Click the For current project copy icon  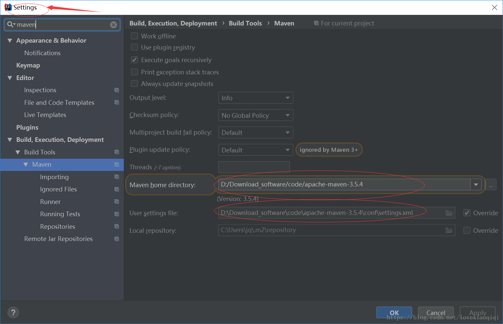pyautogui.click(x=316, y=23)
